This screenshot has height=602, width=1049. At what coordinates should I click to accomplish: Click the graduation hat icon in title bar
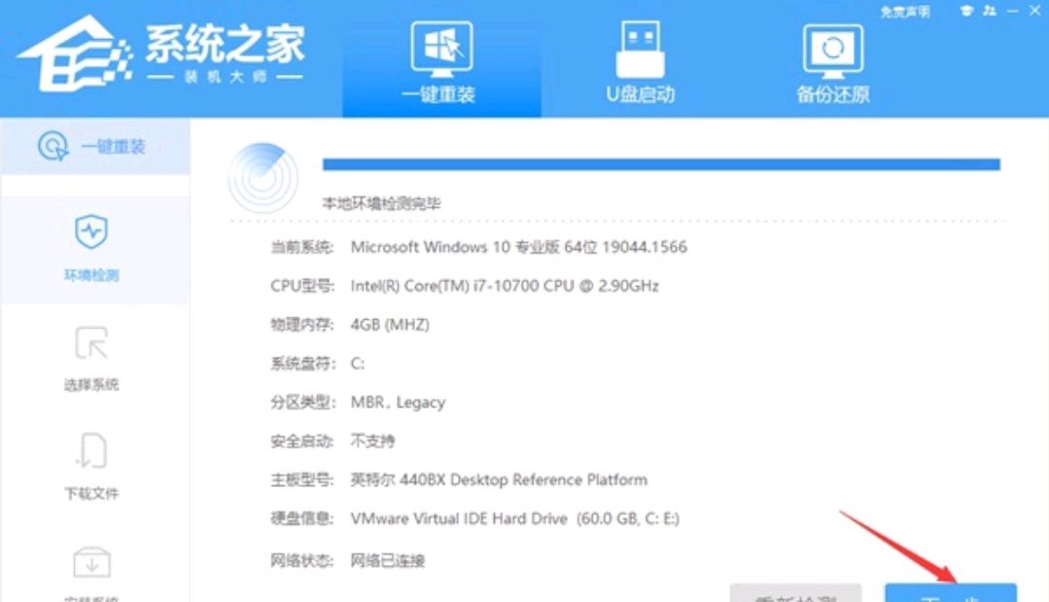[966, 11]
